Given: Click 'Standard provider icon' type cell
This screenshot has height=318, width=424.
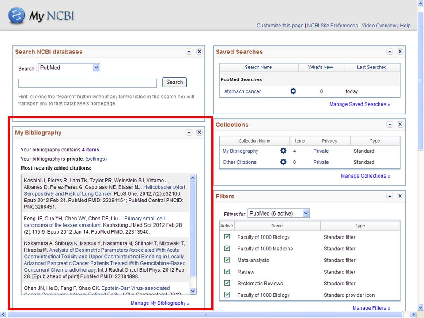Looking at the screenshot, I should click(349, 295).
